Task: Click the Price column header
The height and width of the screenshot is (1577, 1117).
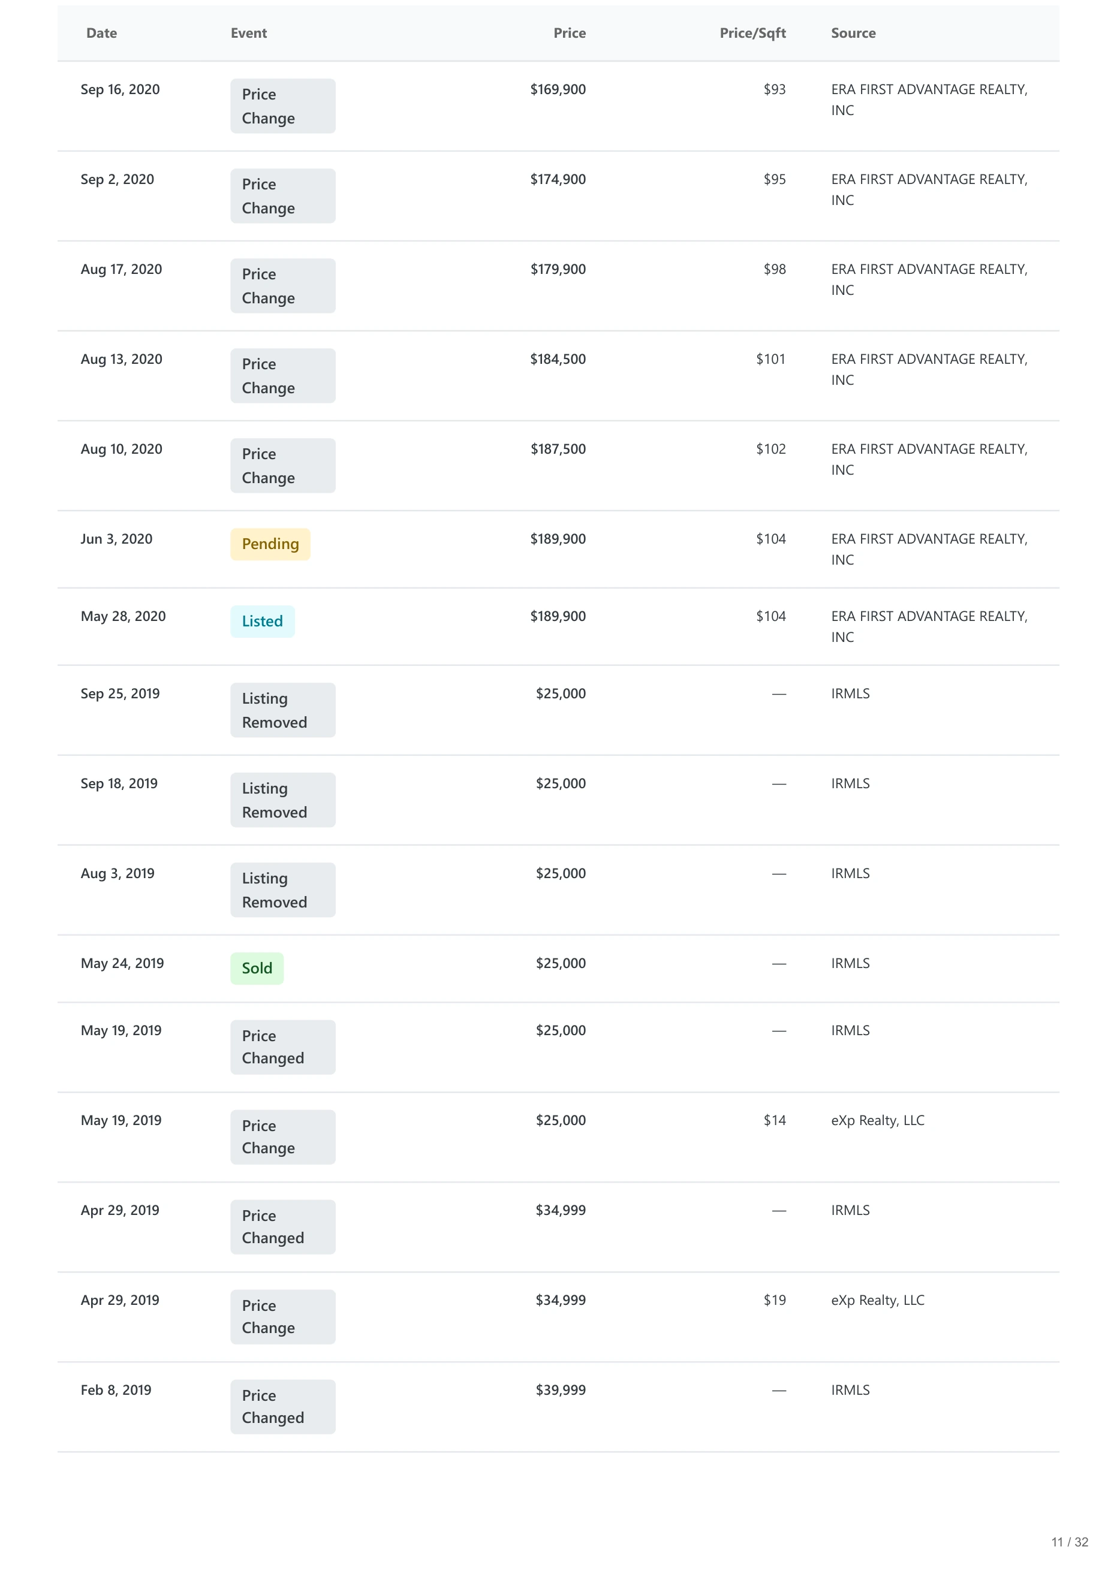Action: point(570,33)
